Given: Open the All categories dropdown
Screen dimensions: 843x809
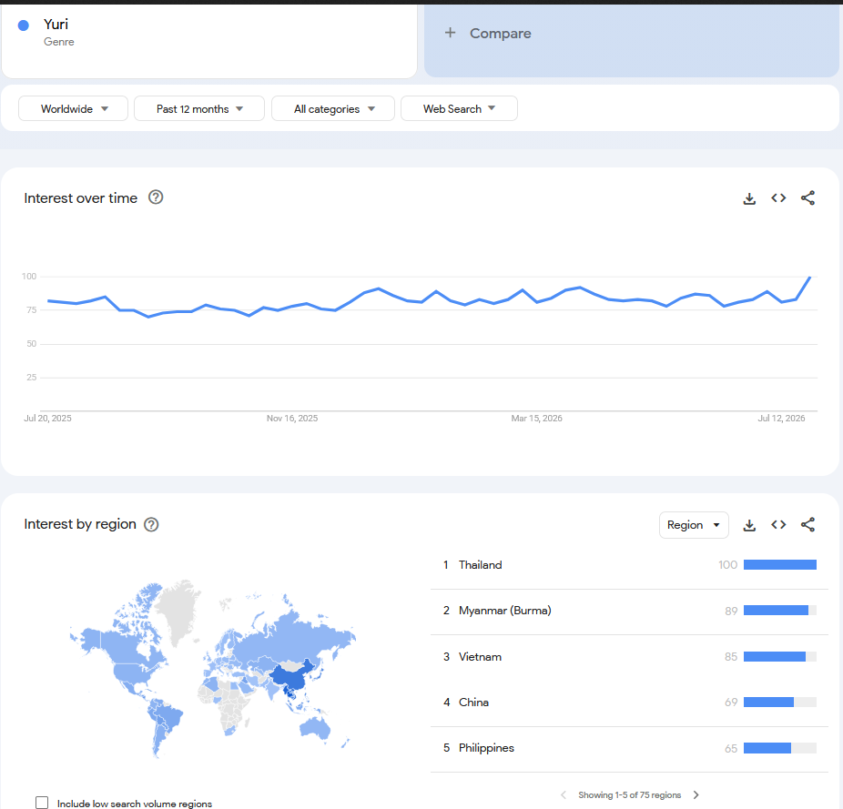Looking at the screenshot, I should click(333, 108).
